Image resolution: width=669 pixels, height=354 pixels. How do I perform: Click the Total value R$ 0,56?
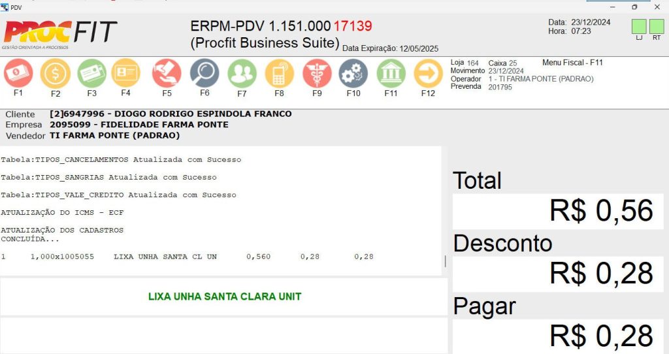(x=601, y=210)
